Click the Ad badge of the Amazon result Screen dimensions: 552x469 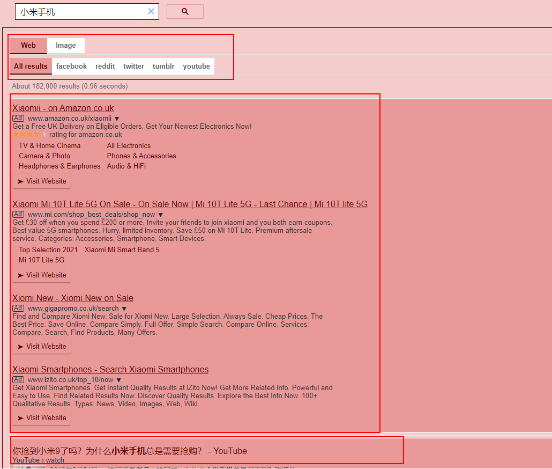[18, 118]
